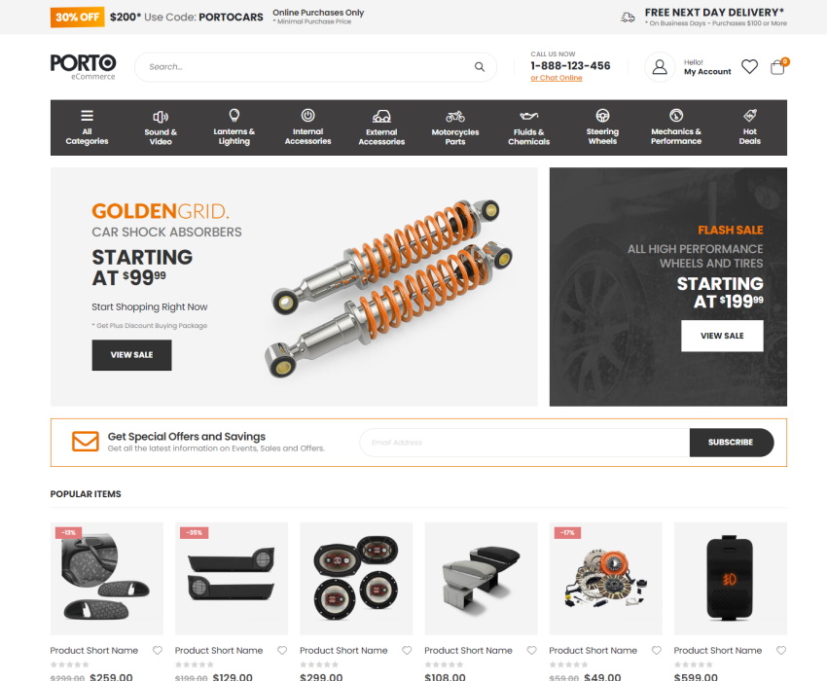The height and width of the screenshot is (681, 827).
Task: Toggle wishlist heart on third product
Action: [x=407, y=651]
